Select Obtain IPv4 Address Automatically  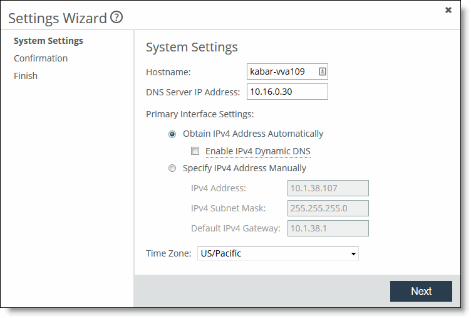tap(172, 134)
